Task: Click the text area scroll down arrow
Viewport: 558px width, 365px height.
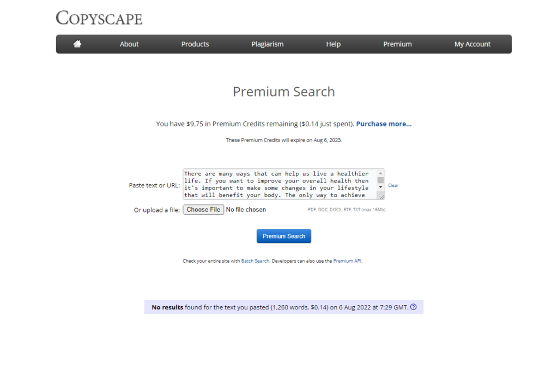Action: pos(380,187)
